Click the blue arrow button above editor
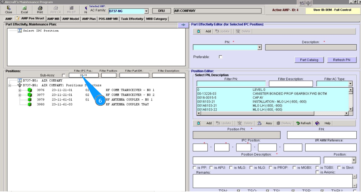This screenshot has width=361, height=192. pos(183,25)
